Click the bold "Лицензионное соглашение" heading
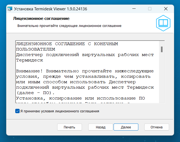The width and height of the screenshot is (180, 142). 41,18
